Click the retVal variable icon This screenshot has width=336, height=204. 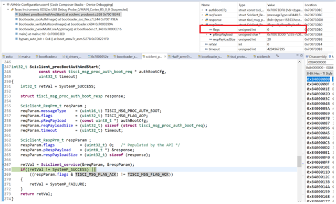click(x=206, y=44)
